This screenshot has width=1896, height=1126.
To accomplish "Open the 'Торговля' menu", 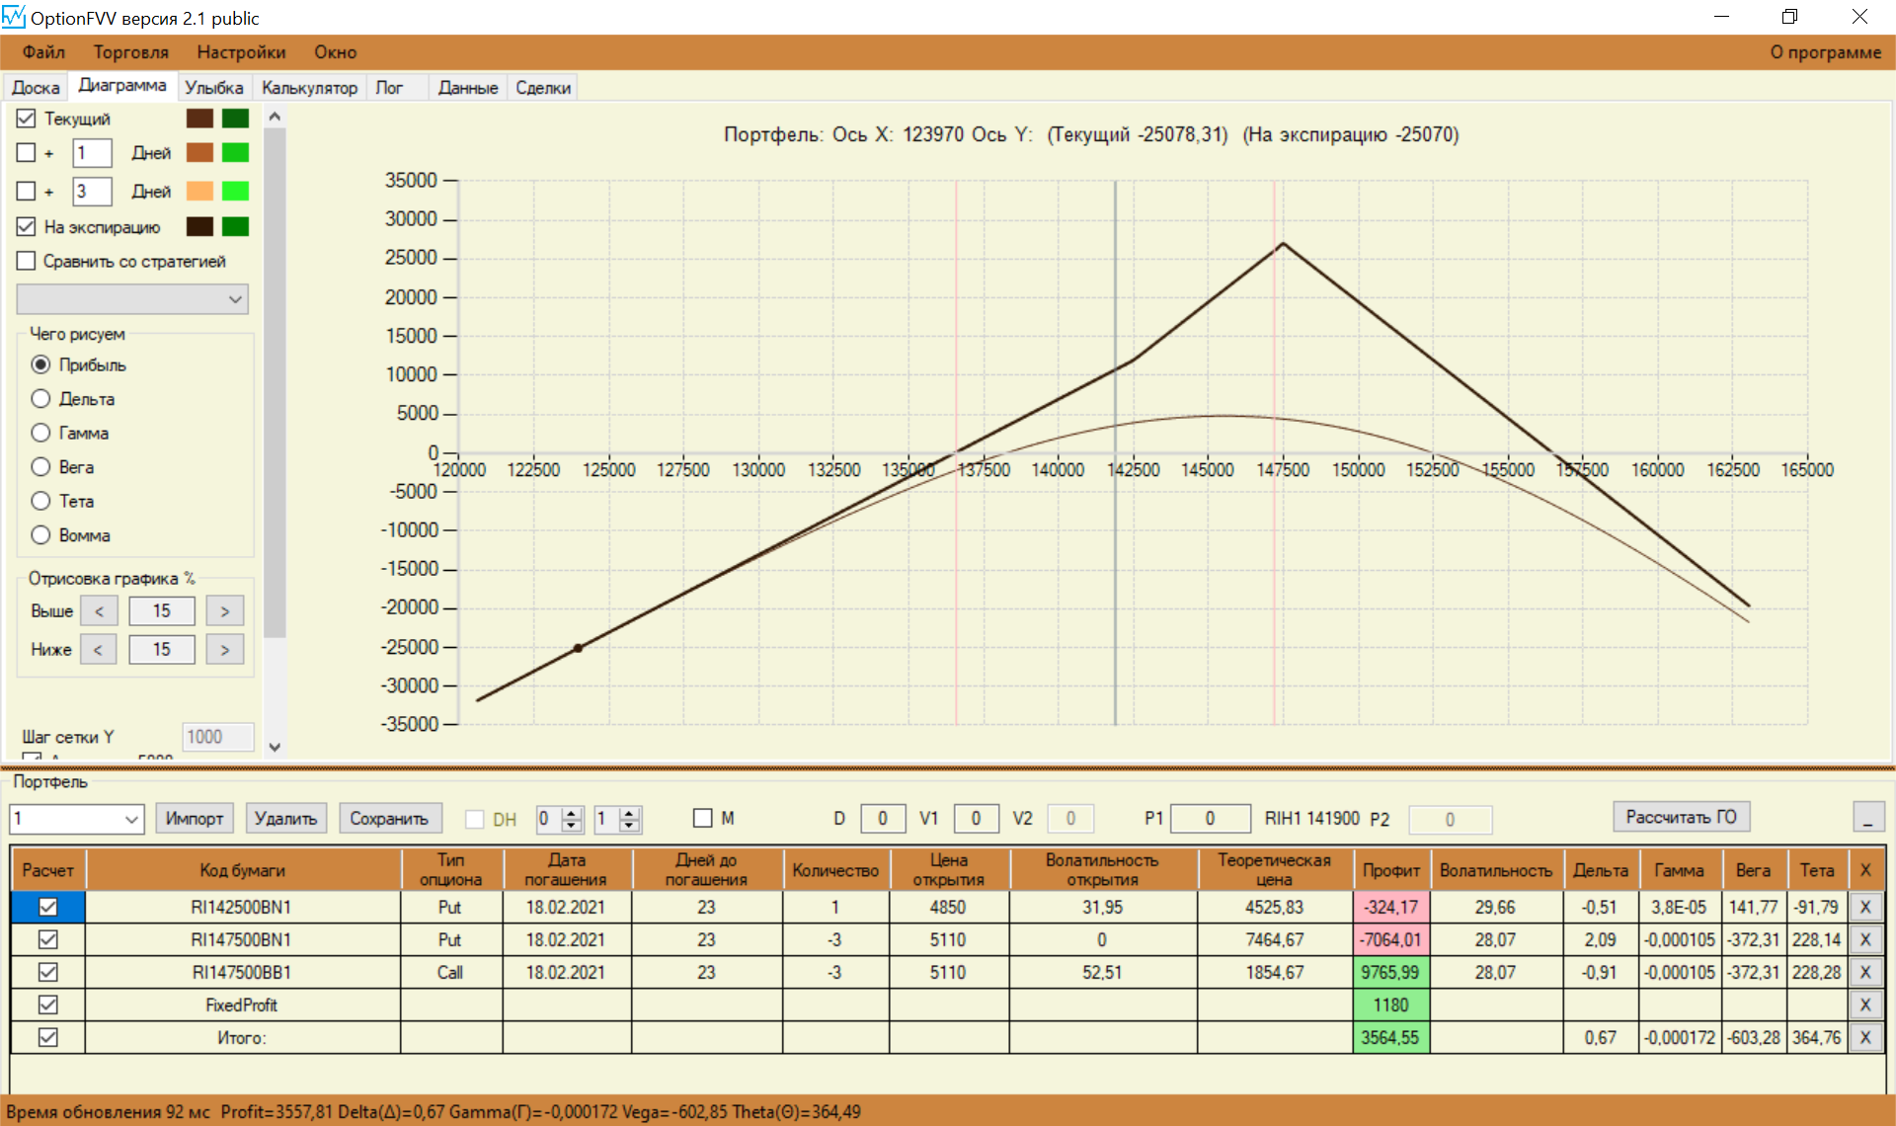I will click(130, 52).
